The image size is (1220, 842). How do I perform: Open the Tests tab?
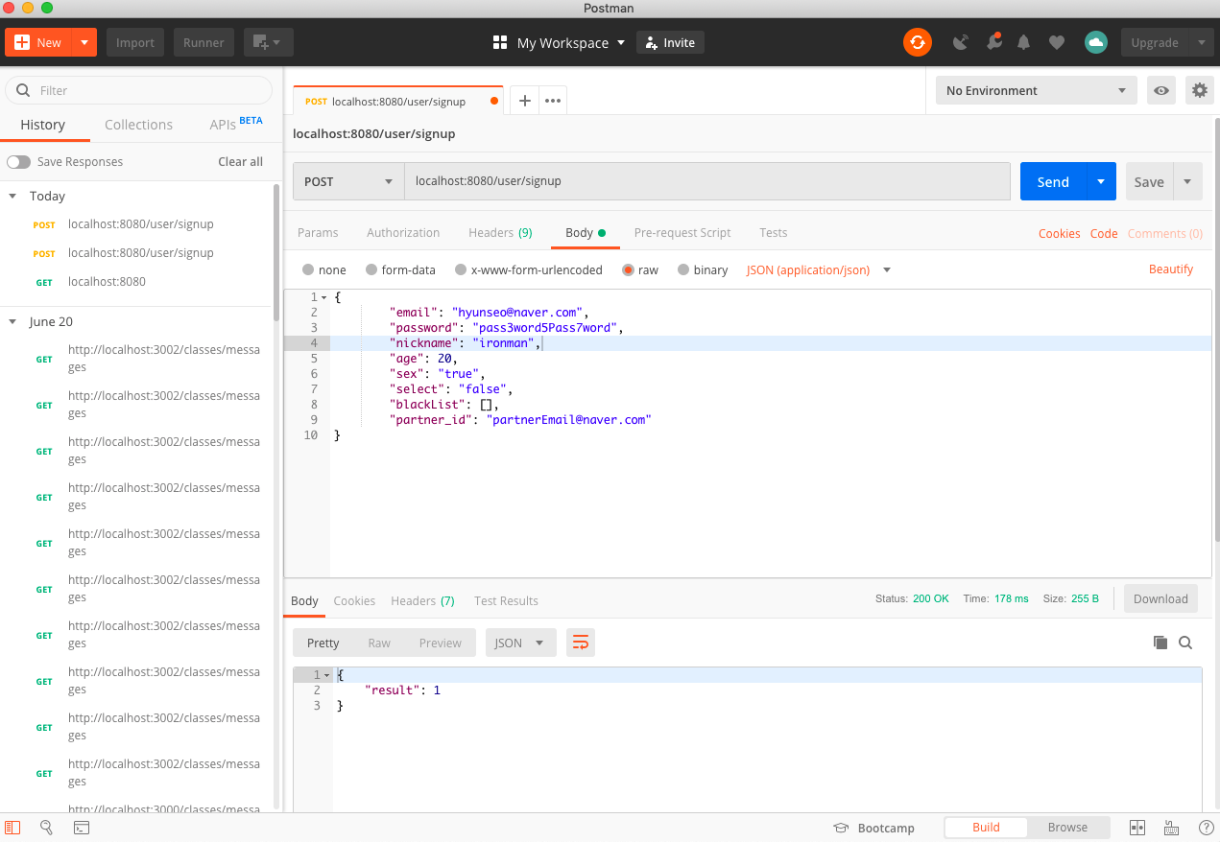(x=773, y=232)
